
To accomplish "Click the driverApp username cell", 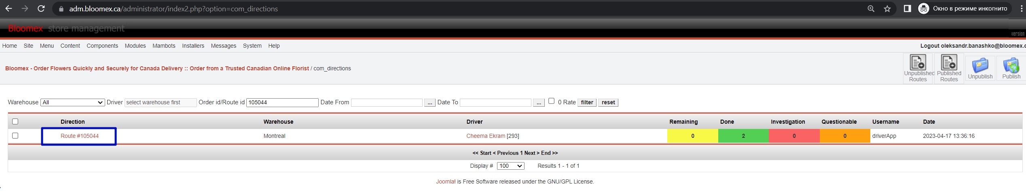I will pyautogui.click(x=884, y=136).
